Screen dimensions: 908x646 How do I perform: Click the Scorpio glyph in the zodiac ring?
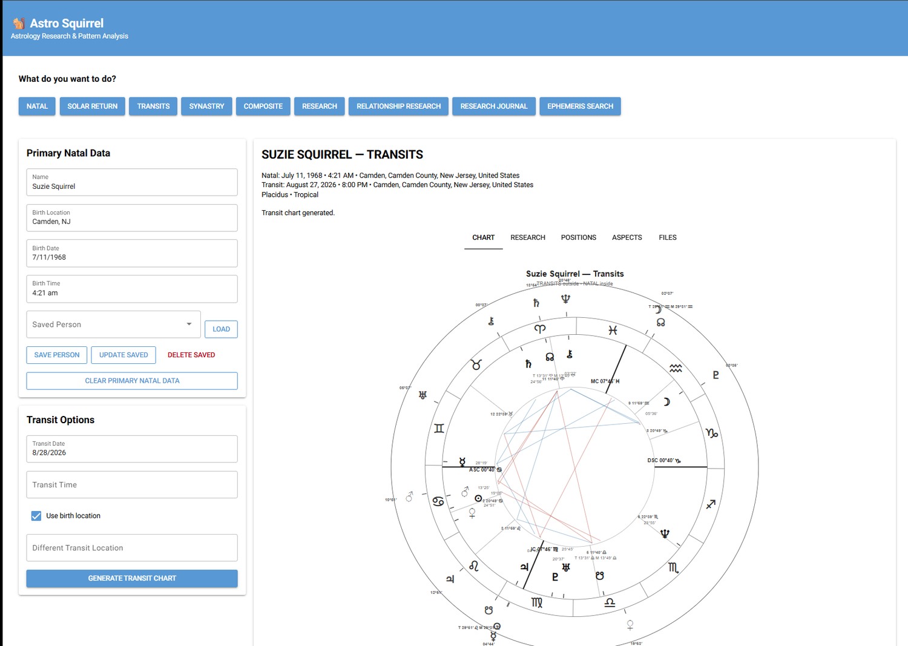(x=673, y=567)
